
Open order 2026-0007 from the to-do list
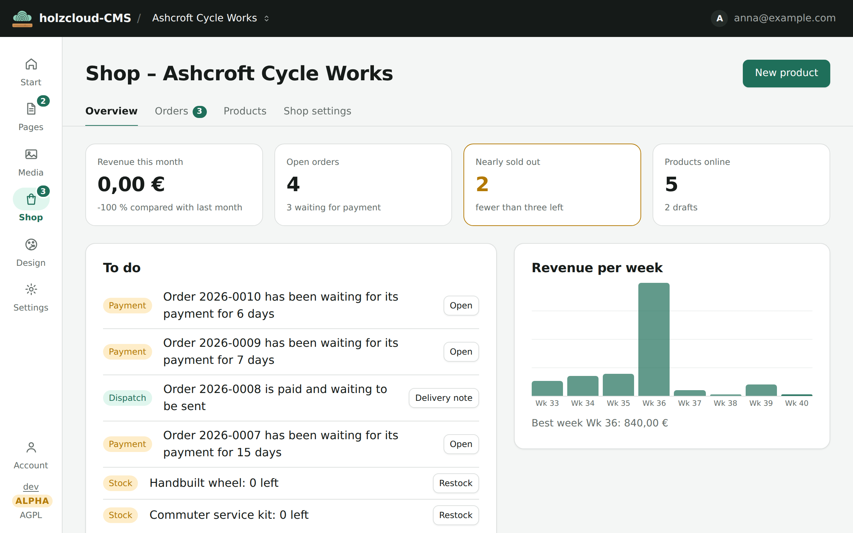[461, 444]
